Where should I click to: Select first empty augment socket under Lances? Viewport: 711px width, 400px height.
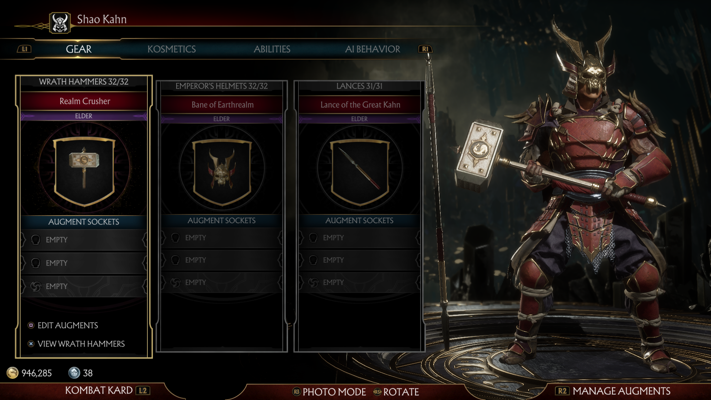click(360, 238)
